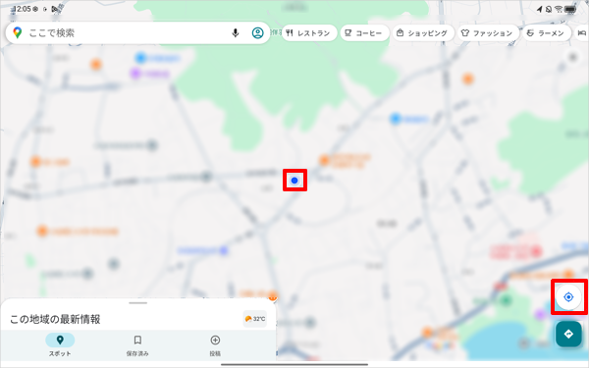Tap the ここで検索 search field
Viewport: 589px width, 368px height.
pos(137,33)
